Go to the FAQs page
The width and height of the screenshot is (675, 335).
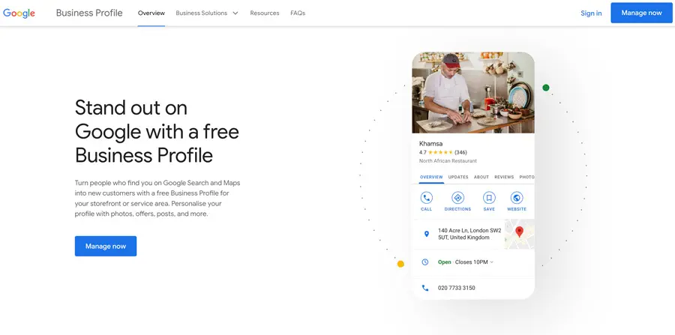(x=298, y=13)
